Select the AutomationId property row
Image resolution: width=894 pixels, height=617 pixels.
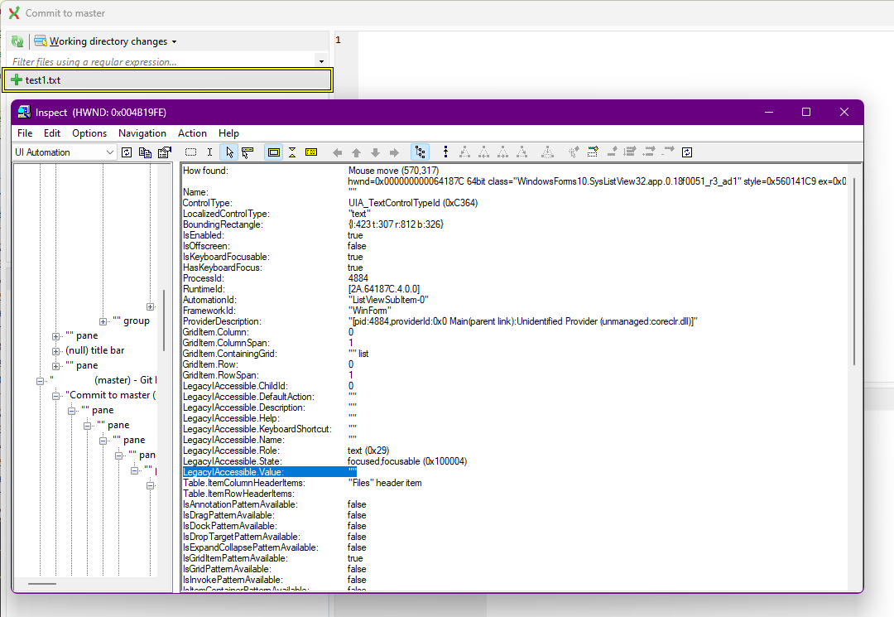pos(305,300)
